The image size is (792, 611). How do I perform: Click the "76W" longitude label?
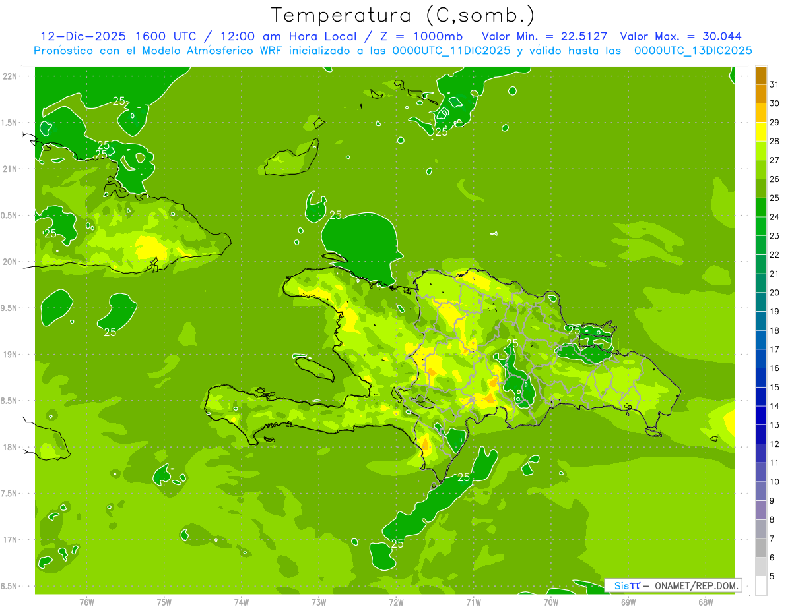[86, 602]
